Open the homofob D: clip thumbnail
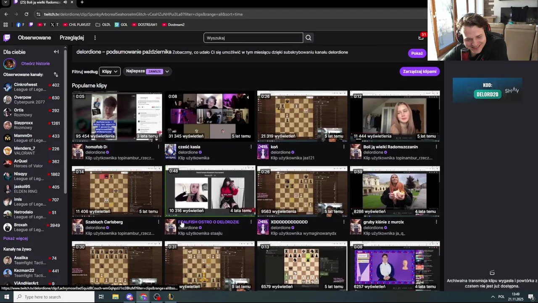538x303 pixels. [x=117, y=116]
